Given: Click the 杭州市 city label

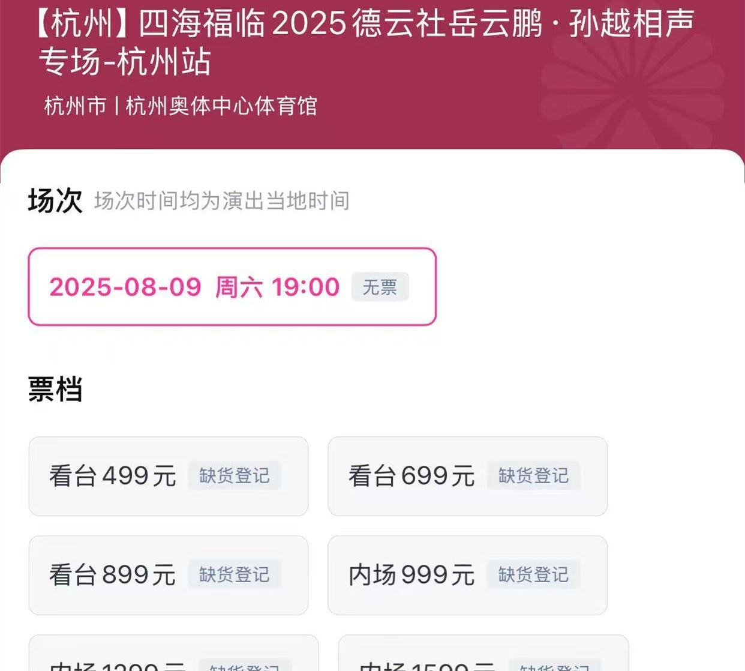Looking at the screenshot, I should (x=75, y=106).
